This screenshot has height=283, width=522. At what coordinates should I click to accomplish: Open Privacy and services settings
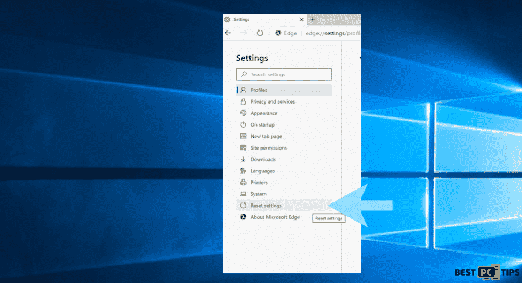(x=284, y=101)
